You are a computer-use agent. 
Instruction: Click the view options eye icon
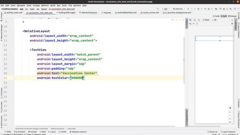190,24
